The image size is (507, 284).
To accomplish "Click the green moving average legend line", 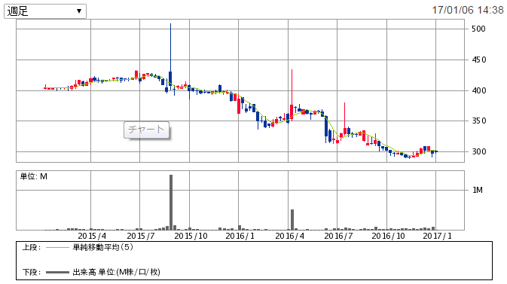I will point(57,248).
